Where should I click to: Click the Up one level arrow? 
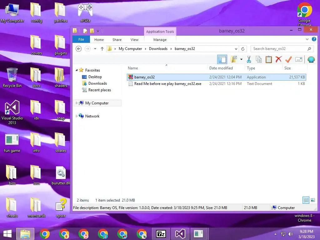point(102,49)
